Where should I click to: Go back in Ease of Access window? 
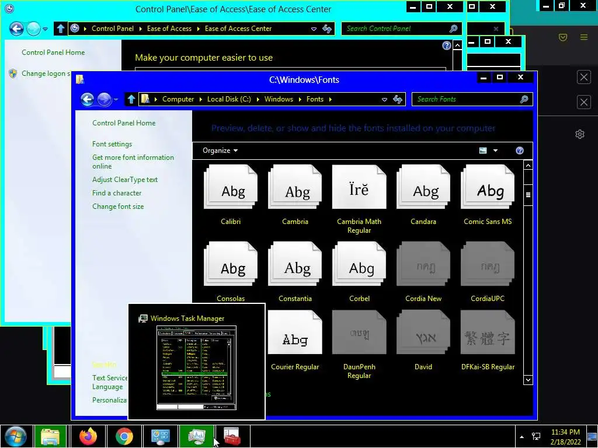[x=16, y=29]
